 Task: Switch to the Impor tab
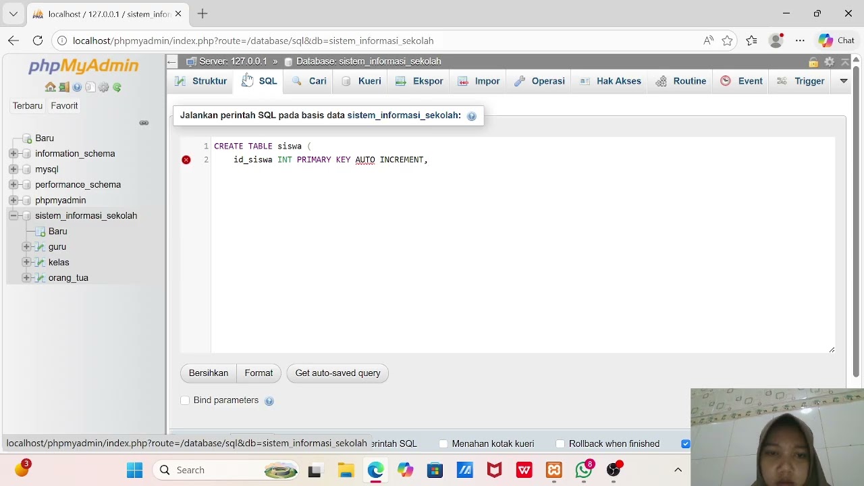pyautogui.click(x=479, y=81)
